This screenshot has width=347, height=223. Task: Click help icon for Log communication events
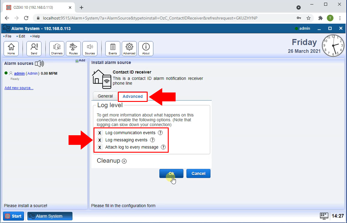(160, 133)
